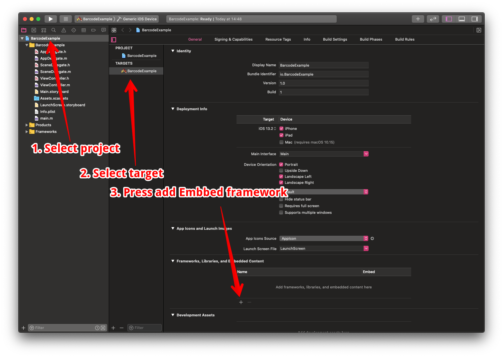Click the Bundle Identifier input field
503x357 pixels.
click(x=323, y=74)
